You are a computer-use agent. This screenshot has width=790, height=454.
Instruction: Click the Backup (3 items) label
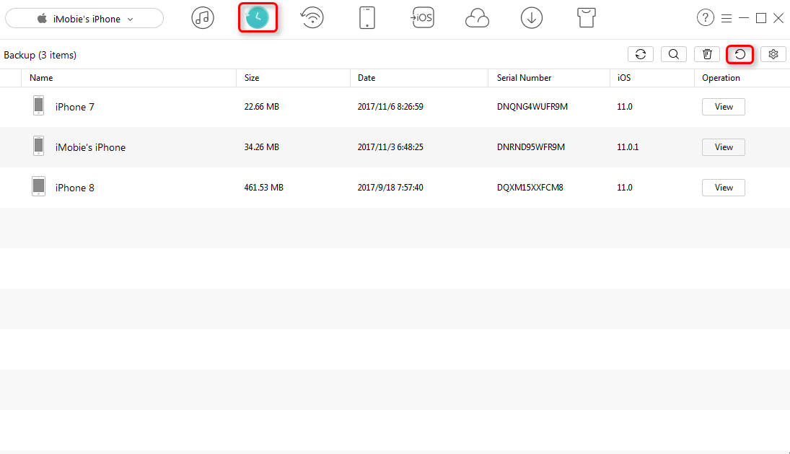tap(40, 55)
